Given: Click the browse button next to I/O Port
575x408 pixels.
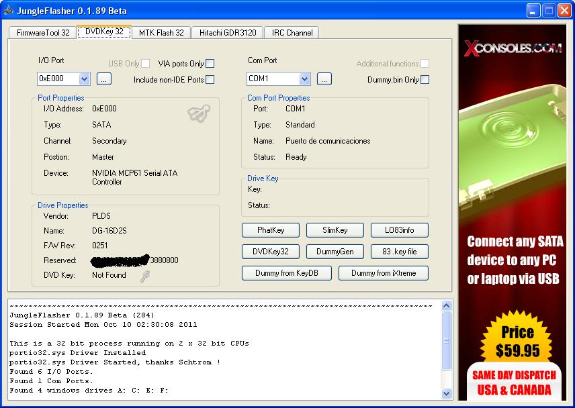Looking at the screenshot, I should pos(104,79).
